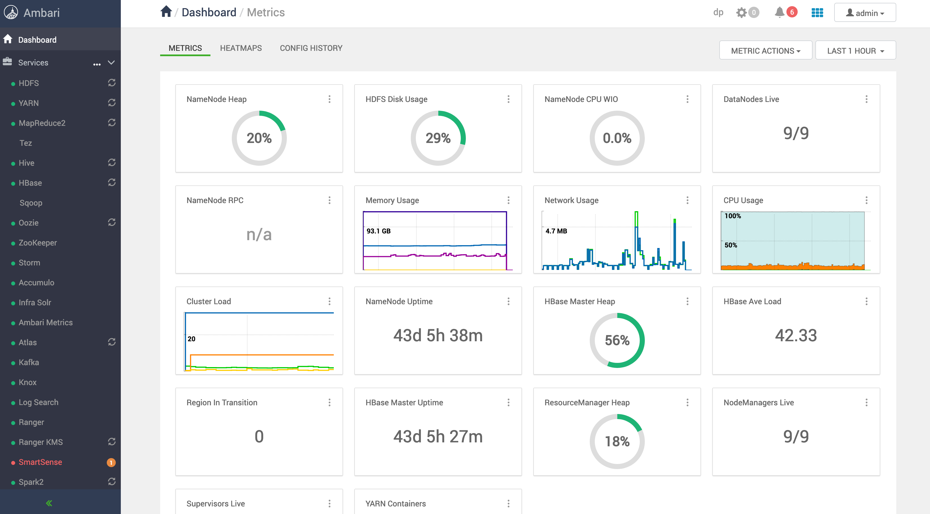
Task: Click the bell notification icon showing 6
Action: pyautogui.click(x=786, y=13)
